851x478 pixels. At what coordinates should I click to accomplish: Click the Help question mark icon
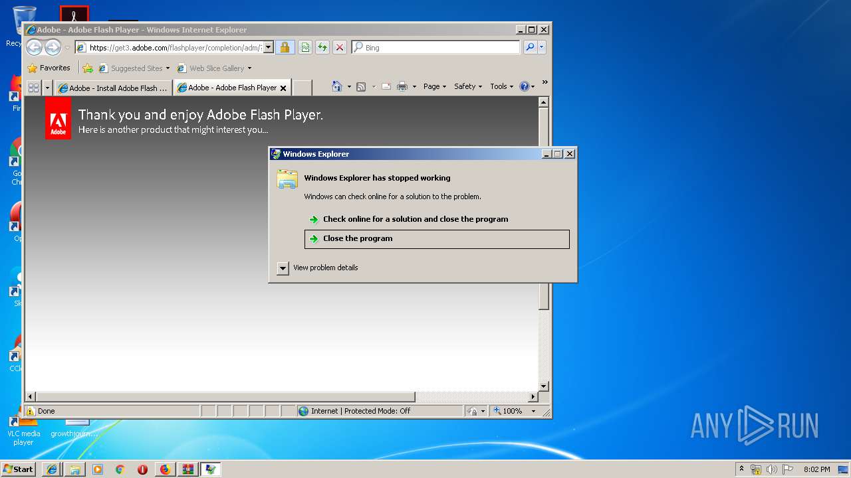[x=525, y=86]
